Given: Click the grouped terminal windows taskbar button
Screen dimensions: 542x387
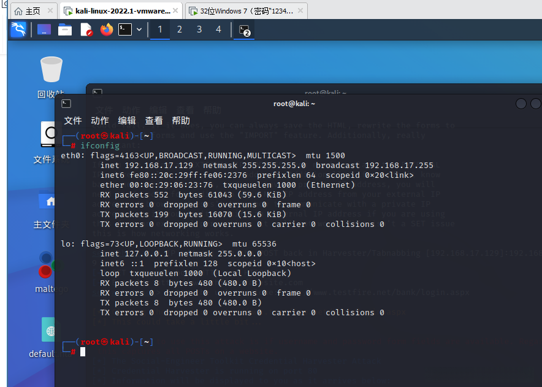Looking at the screenshot, I should coord(245,30).
